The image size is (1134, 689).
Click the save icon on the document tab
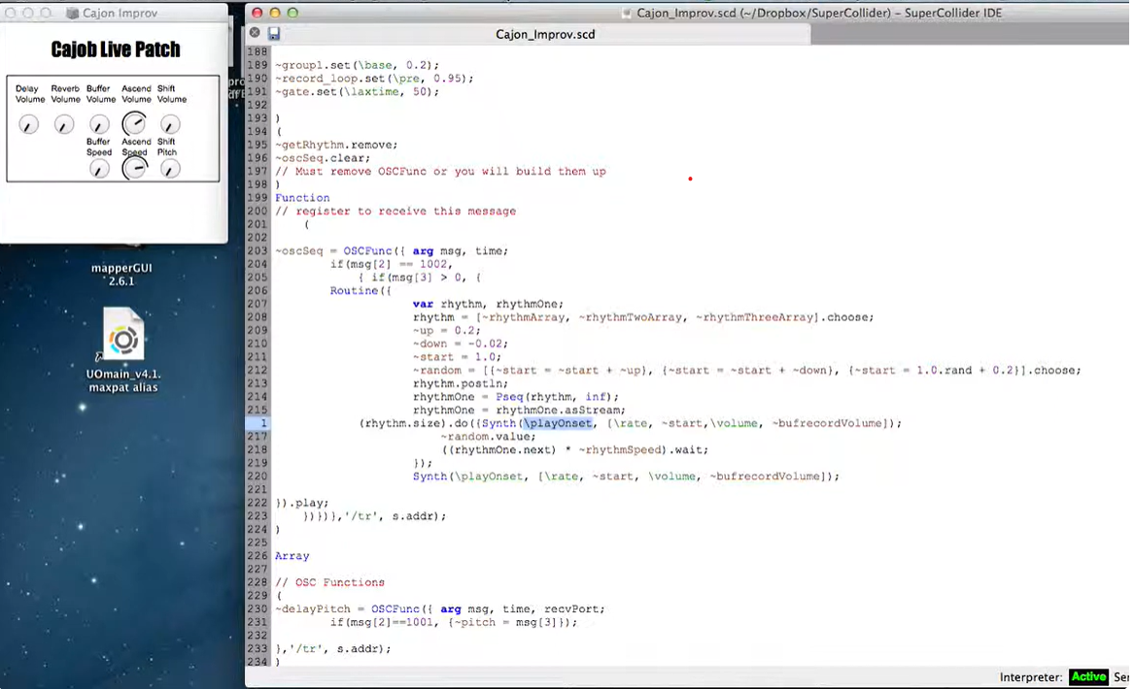point(274,33)
